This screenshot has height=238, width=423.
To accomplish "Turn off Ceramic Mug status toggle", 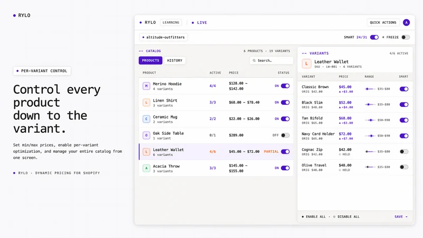I will (x=285, y=118).
